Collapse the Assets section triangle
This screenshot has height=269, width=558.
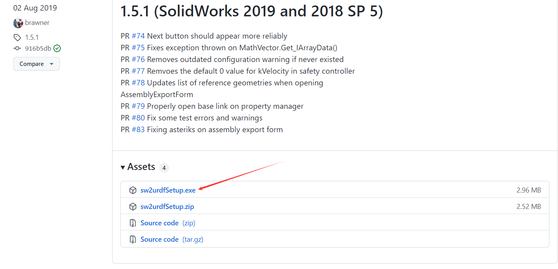(123, 167)
